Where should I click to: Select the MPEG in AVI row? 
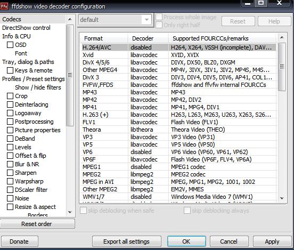point(178,182)
